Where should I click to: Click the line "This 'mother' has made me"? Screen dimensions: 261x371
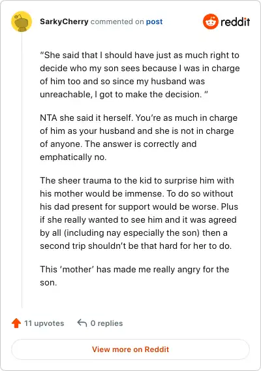click(x=134, y=269)
